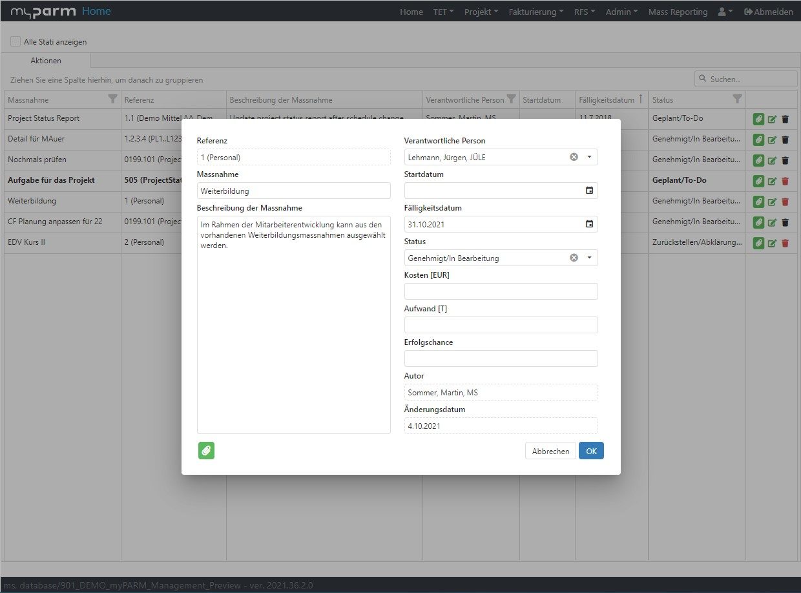Viewport: 801px width, 593px height.
Task: Open the Status dropdown list
Action: click(588, 257)
